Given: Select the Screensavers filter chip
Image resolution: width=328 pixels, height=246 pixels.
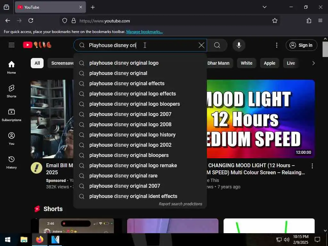Looking at the screenshot, I should [61, 63].
